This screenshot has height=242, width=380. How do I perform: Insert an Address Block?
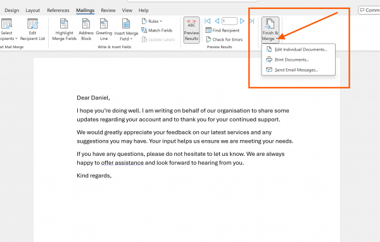point(86,29)
